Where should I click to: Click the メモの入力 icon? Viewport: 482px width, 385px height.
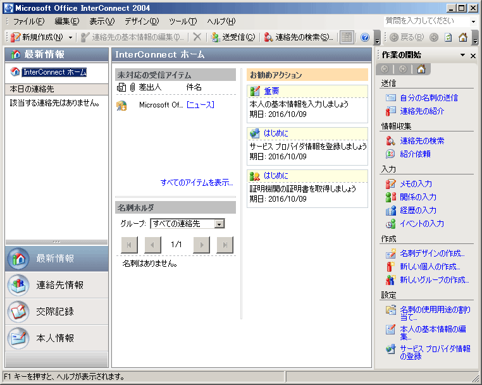pos(391,184)
